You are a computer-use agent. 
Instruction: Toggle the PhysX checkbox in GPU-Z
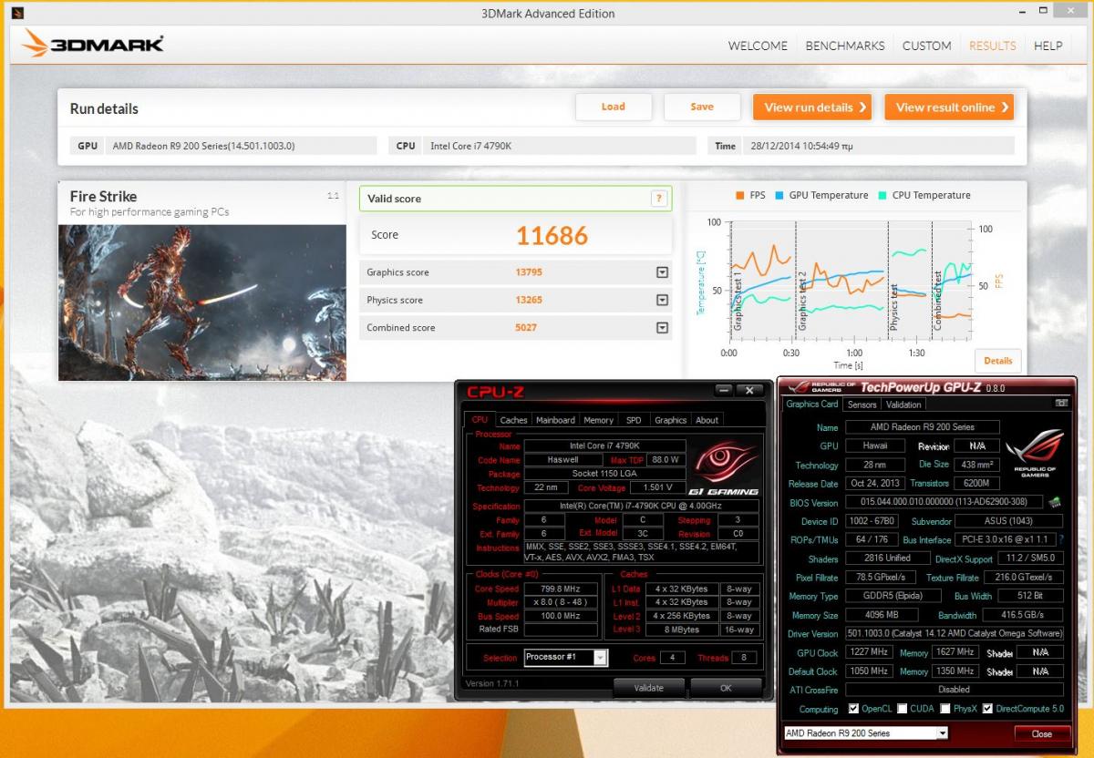(945, 709)
